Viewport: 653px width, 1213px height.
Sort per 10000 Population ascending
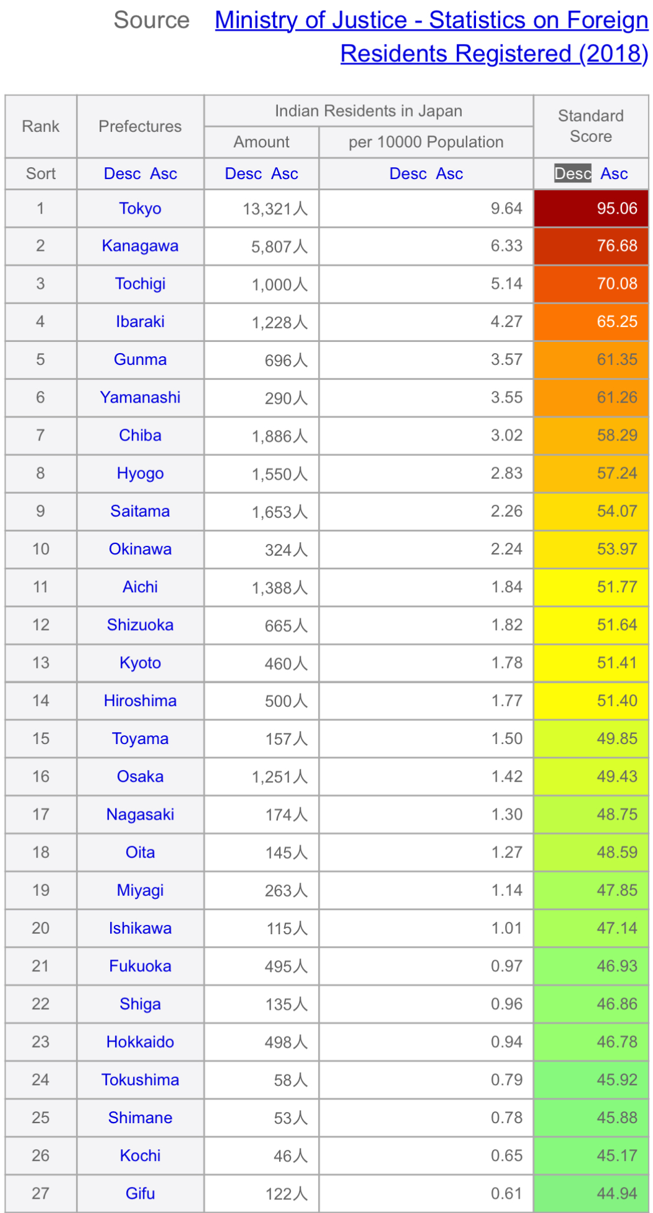tap(449, 174)
